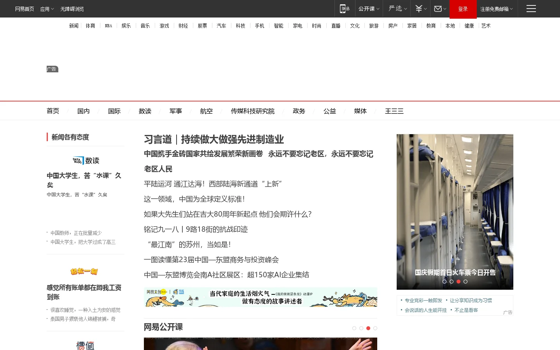Open article 这一领域，中国为全球定义标准
Screen dimensions: 560x350
(x=194, y=199)
